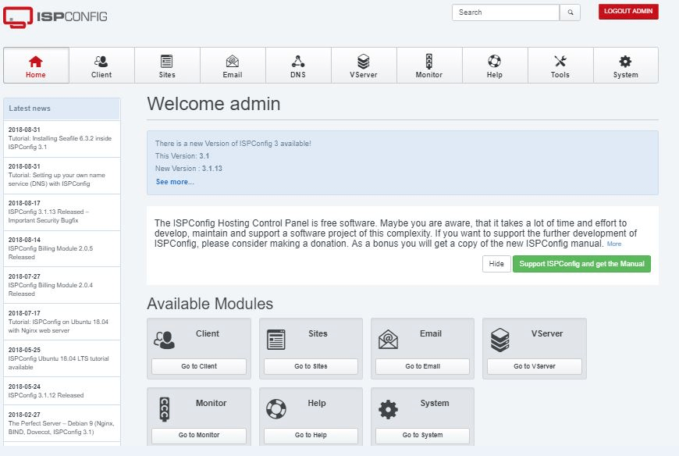The height and width of the screenshot is (456, 679).
Task: Click the Monitor module traffic light icon
Action: [x=165, y=409]
